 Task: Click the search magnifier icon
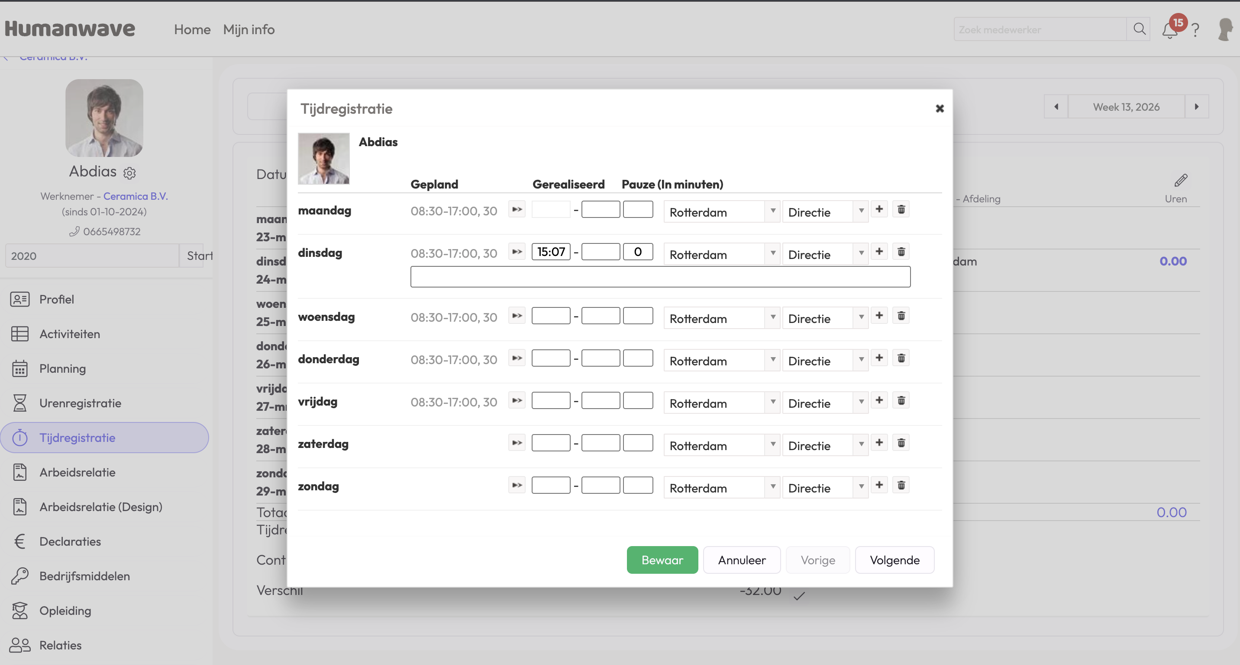pyautogui.click(x=1139, y=29)
